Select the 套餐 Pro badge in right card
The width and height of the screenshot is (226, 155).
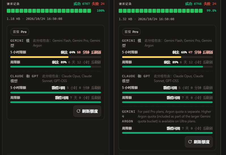tap(131, 32)
